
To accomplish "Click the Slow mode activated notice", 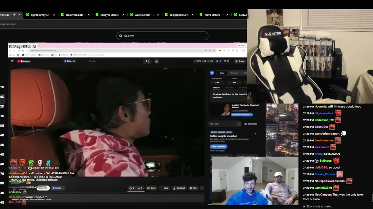I will pos(317,206).
